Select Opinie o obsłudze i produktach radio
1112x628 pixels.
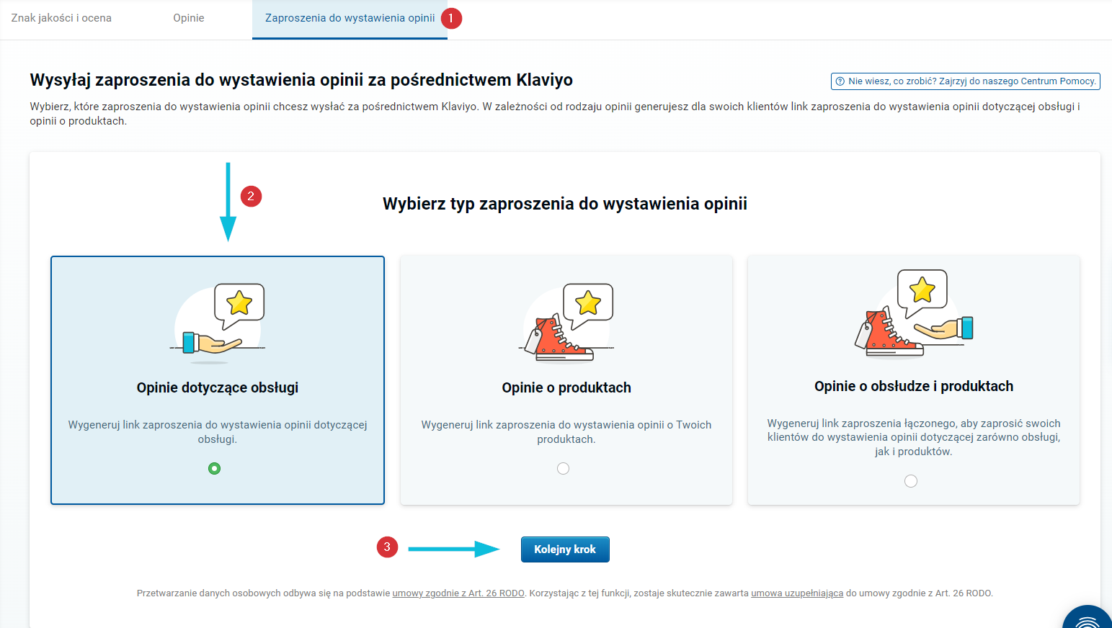[x=911, y=481]
